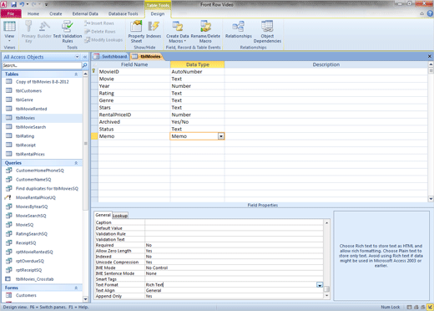Screen dimensions: 434x311
Task: Select tblMovieRented table
Action: (x=31, y=109)
